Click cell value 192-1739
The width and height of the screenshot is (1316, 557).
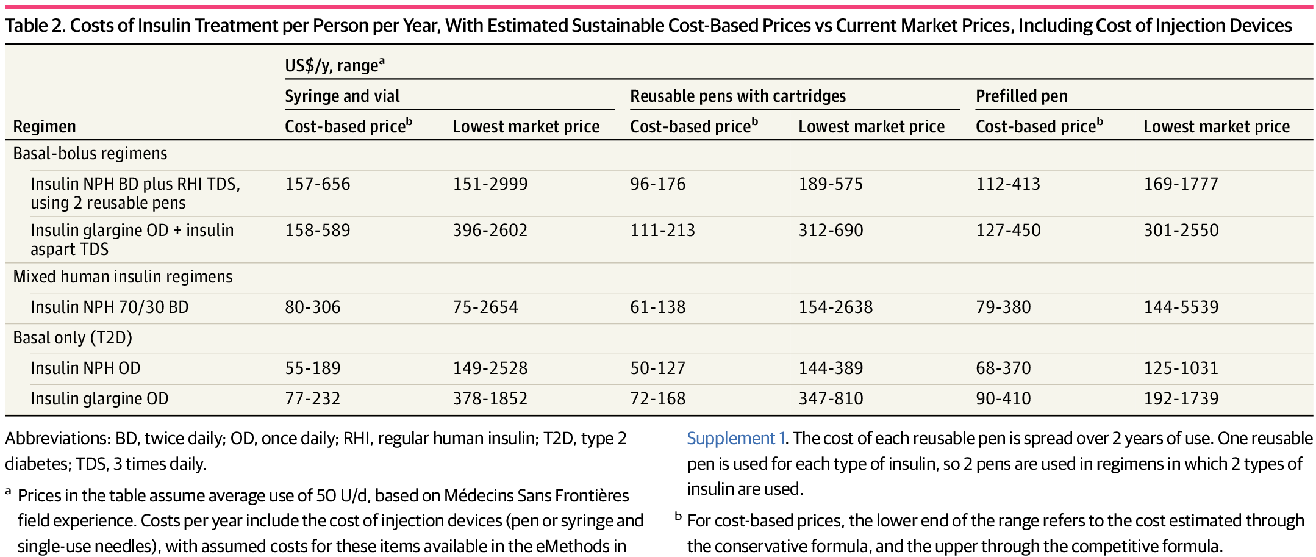tap(1181, 399)
